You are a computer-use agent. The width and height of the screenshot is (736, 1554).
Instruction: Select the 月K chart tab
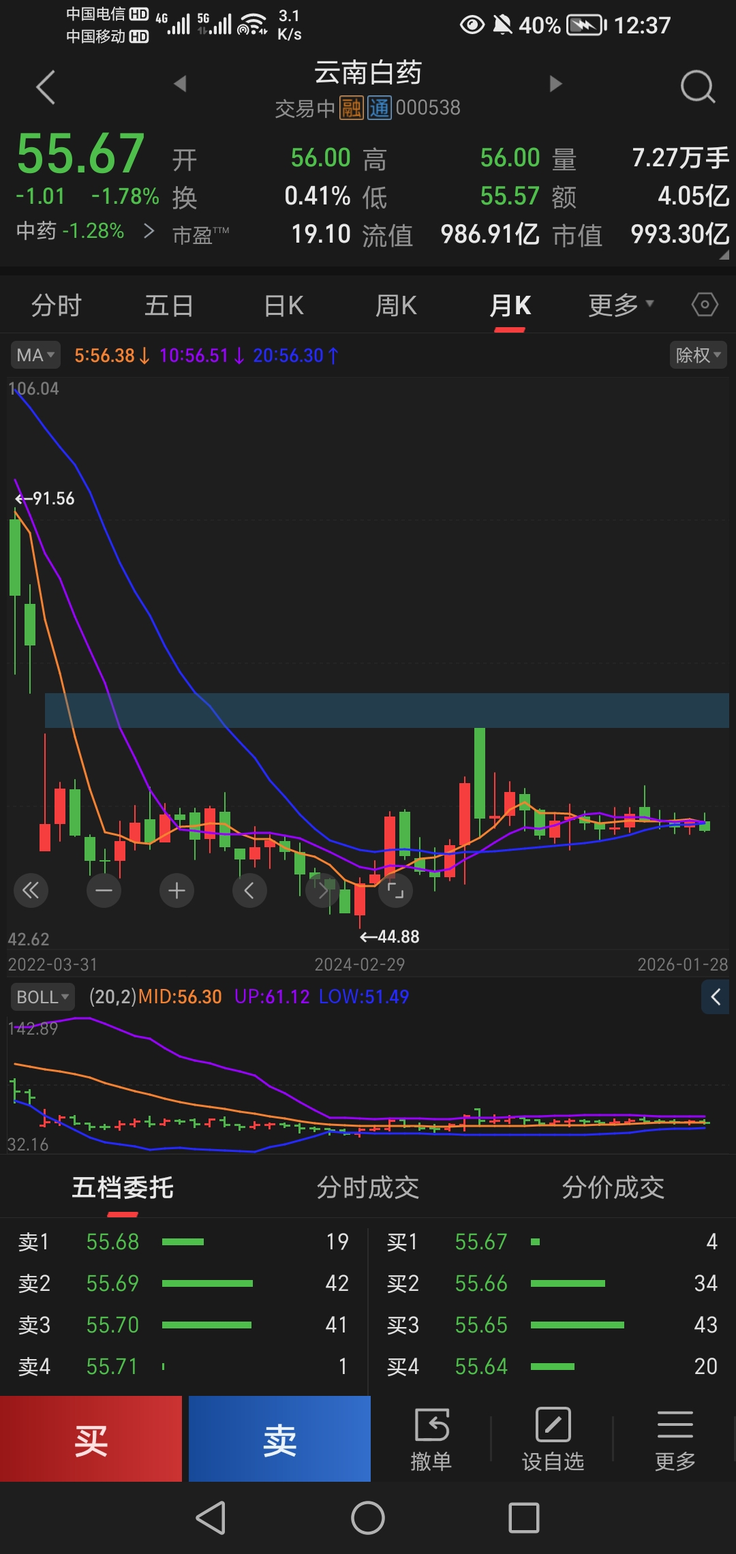(x=510, y=305)
